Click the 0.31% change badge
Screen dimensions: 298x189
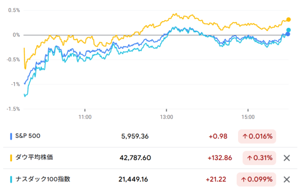tap(259, 158)
